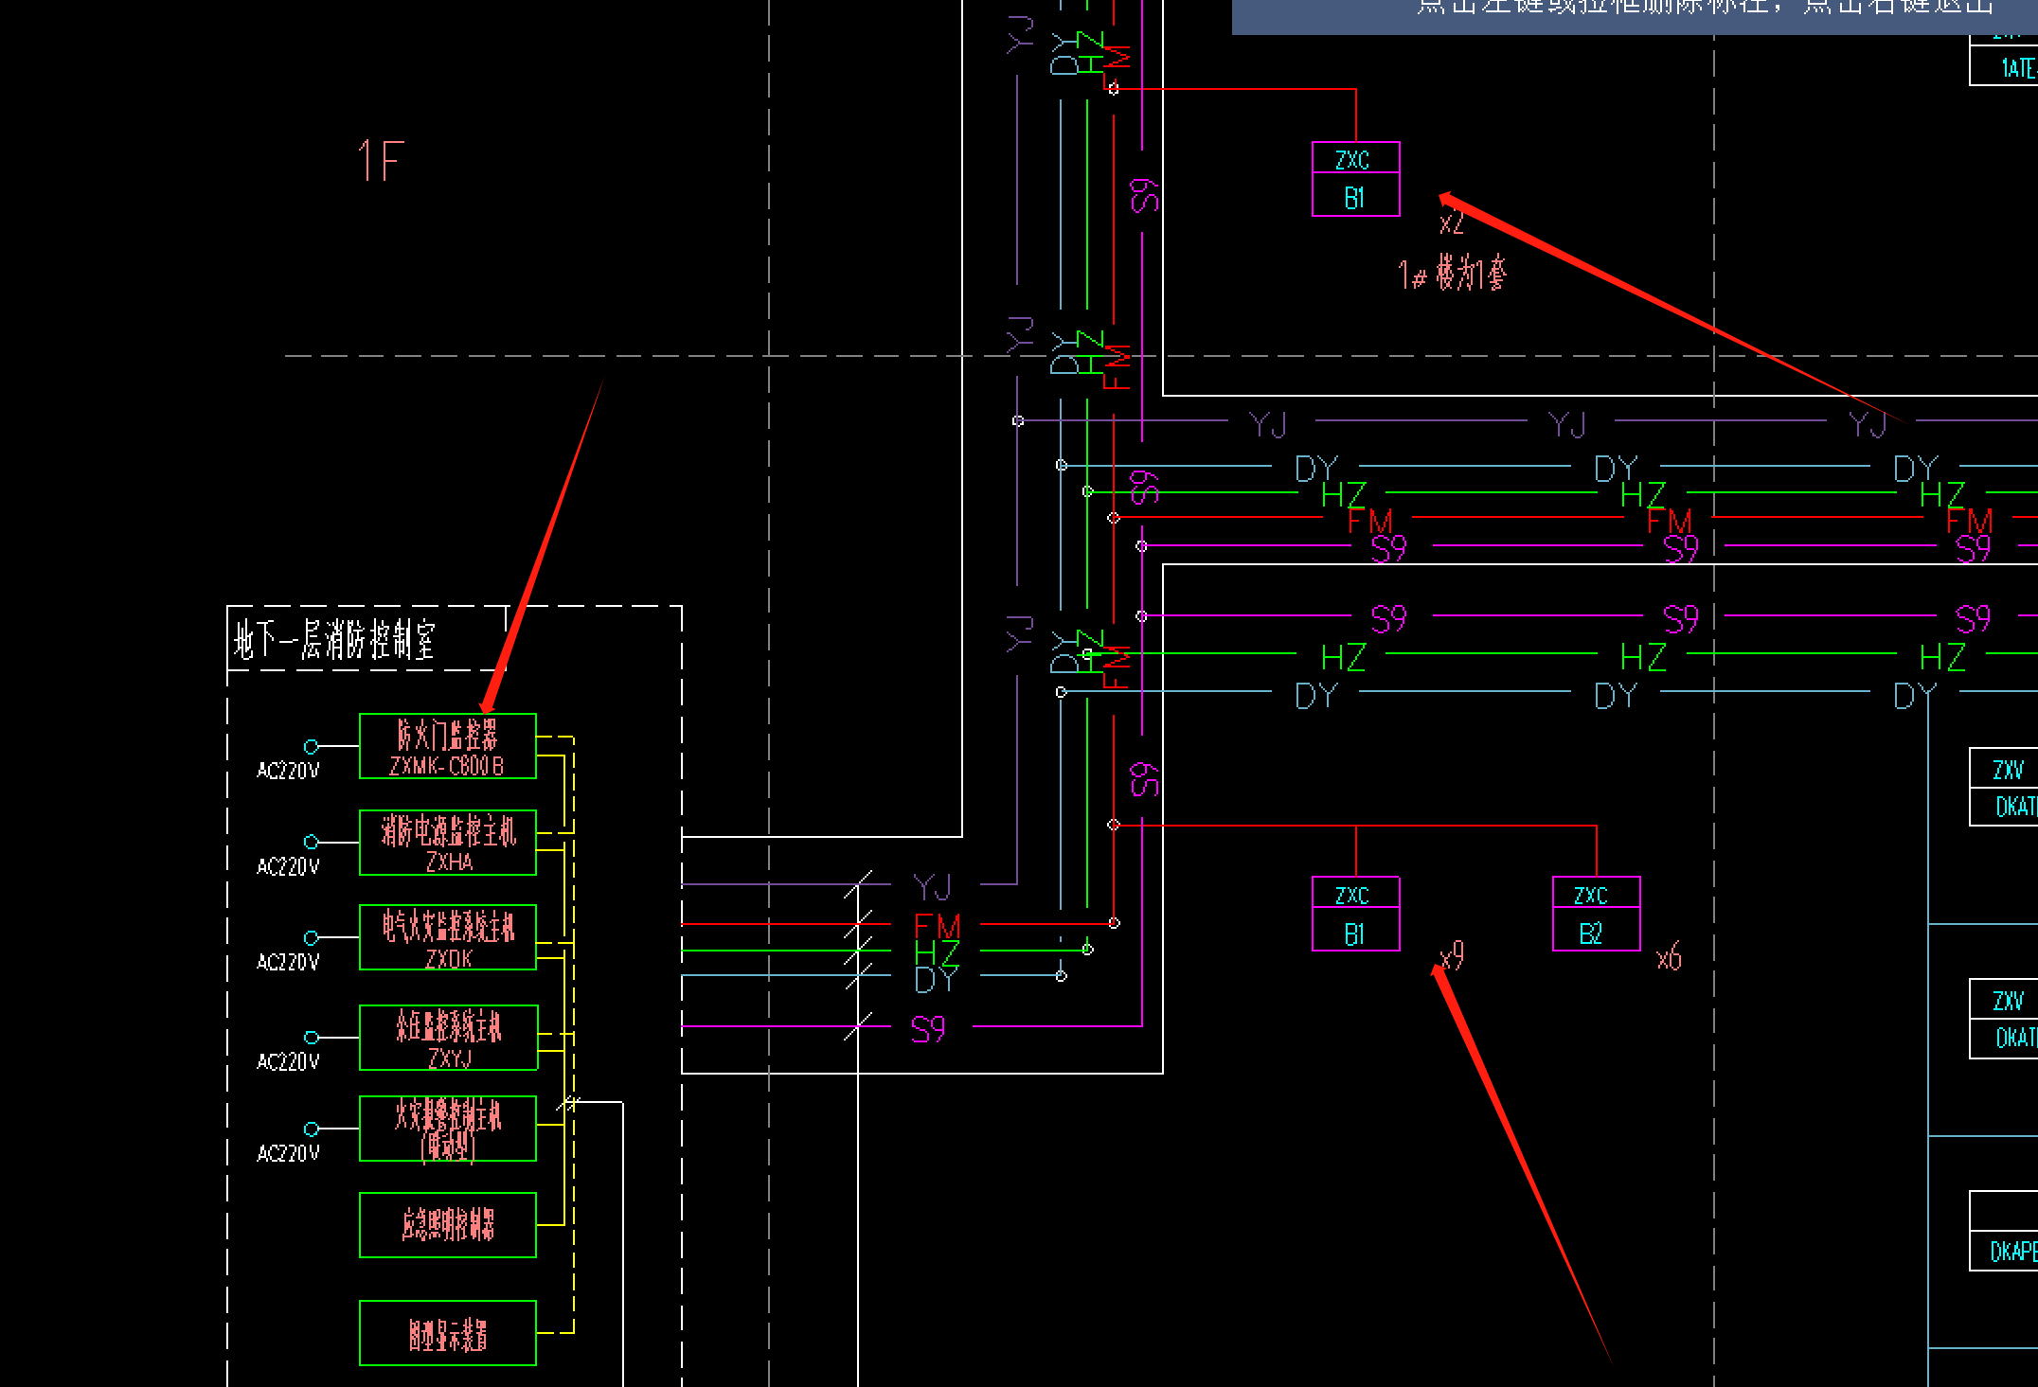Click AC220V label beside 火灾报警控制主机
The width and height of the screenshot is (2038, 1387).
(x=288, y=1153)
